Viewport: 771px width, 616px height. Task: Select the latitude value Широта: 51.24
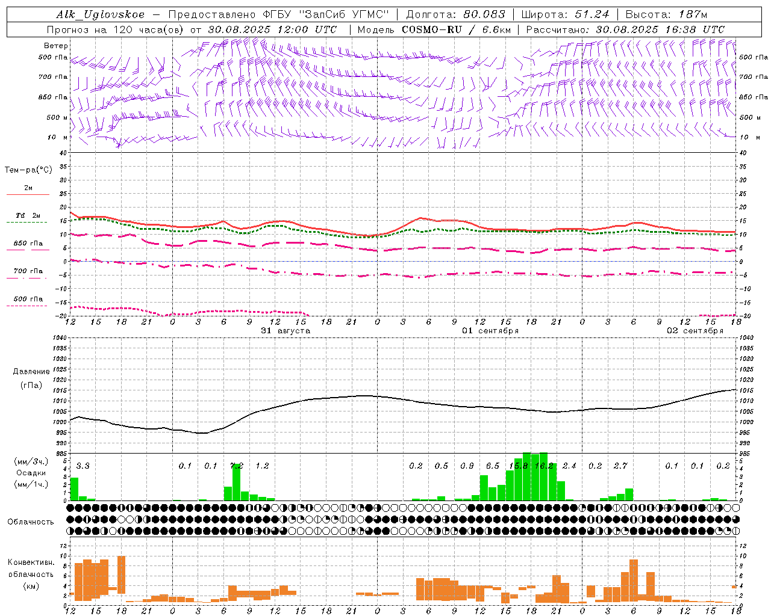(565, 14)
